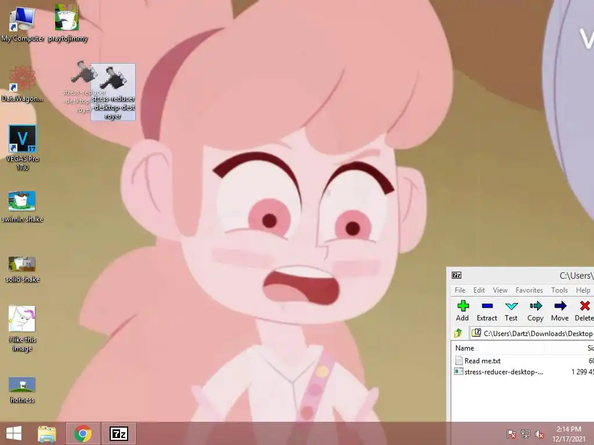Select the highlighted stress-reducer-desktop-destroyer icon
Viewport: 594px width, 445px height.
[x=113, y=92]
